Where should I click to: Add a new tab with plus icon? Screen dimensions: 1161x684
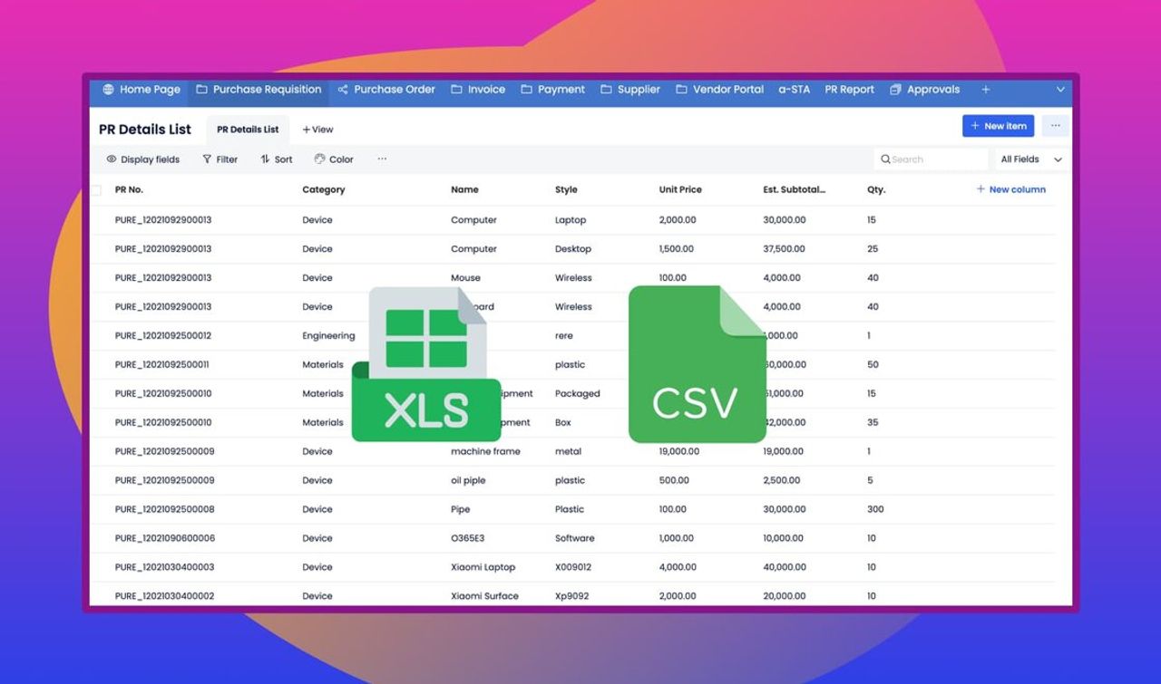coord(985,90)
